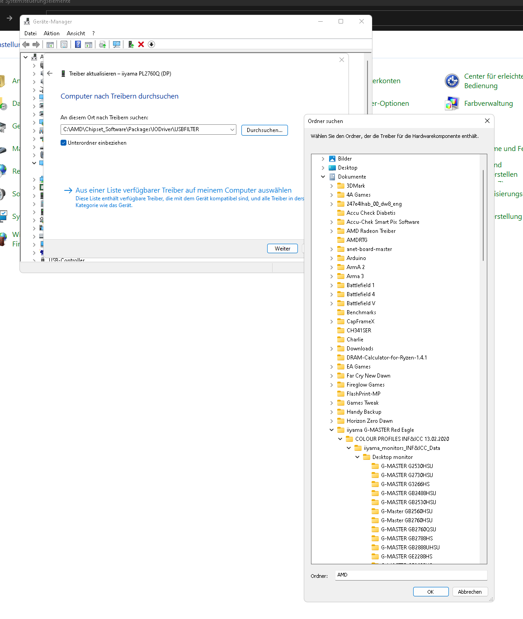Expand the 3DMark folder

331,186
